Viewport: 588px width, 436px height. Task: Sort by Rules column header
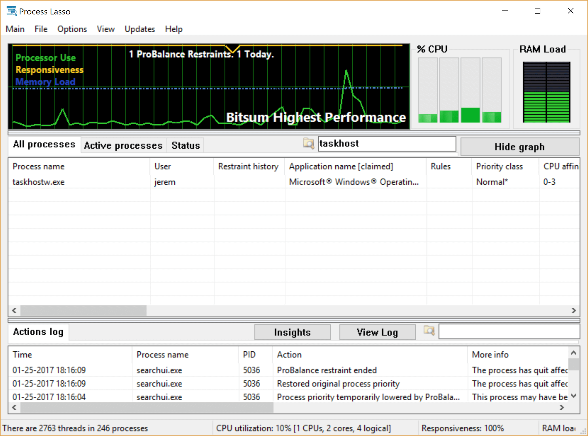(x=449, y=166)
